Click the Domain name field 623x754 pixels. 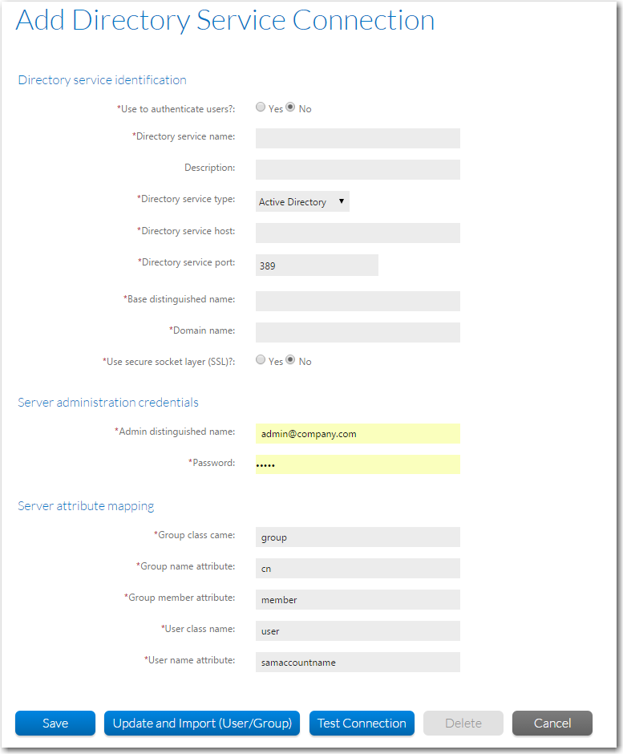357,331
